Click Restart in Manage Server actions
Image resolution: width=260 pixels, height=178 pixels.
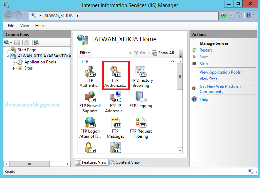pyautogui.click(x=206, y=50)
